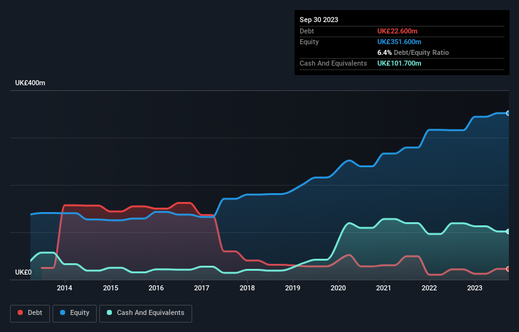Viewport: 519px width, 332px height.
Task: Toggle the Equity legend button
Action: 75,313
